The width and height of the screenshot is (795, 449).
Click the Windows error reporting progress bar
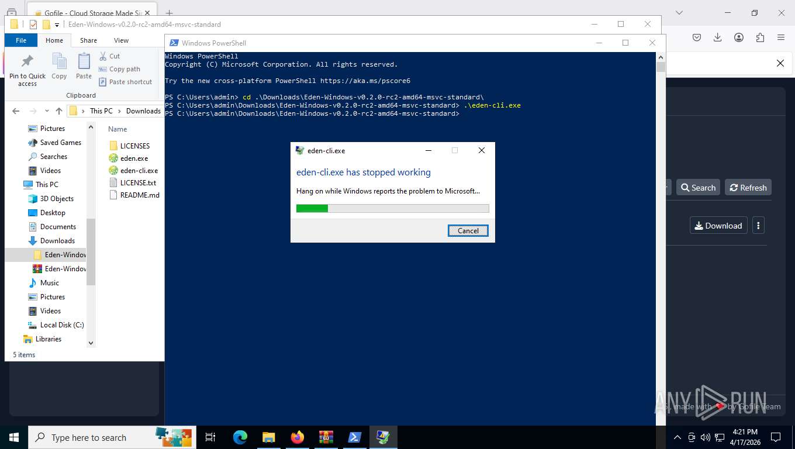tap(392, 208)
